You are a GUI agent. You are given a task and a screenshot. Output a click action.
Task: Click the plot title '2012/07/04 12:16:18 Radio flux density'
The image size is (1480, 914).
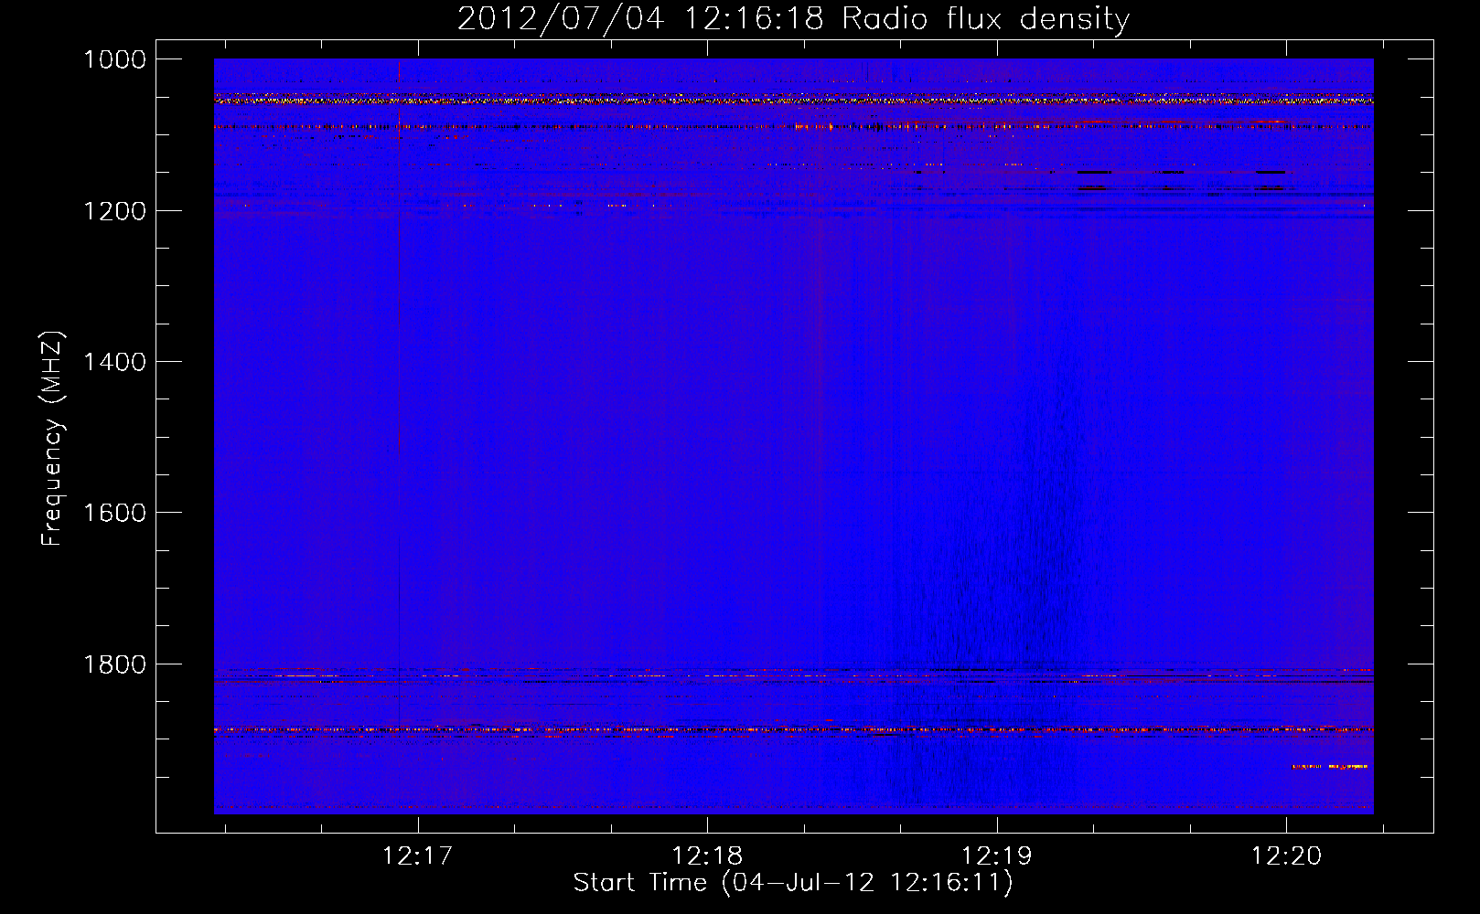coord(793,19)
